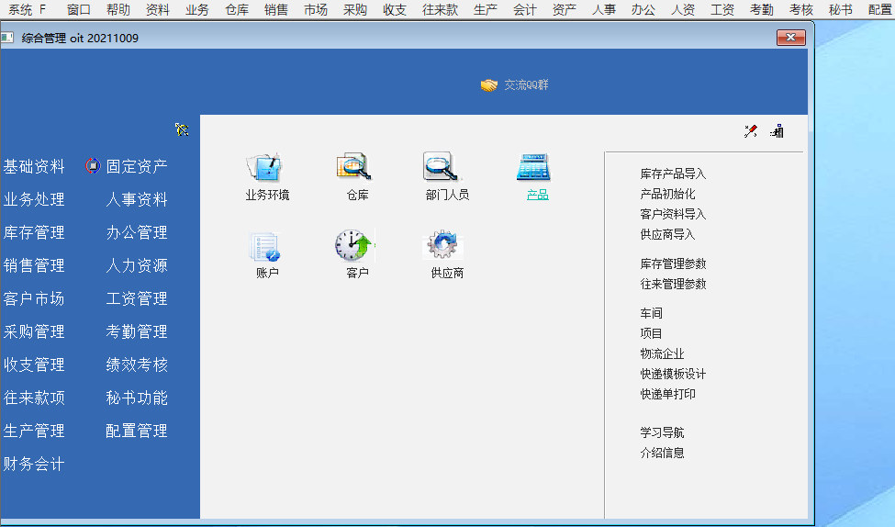The image size is (895, 527).
Task: Open the 往来款 menu
Action: click(x=440, y=10)
